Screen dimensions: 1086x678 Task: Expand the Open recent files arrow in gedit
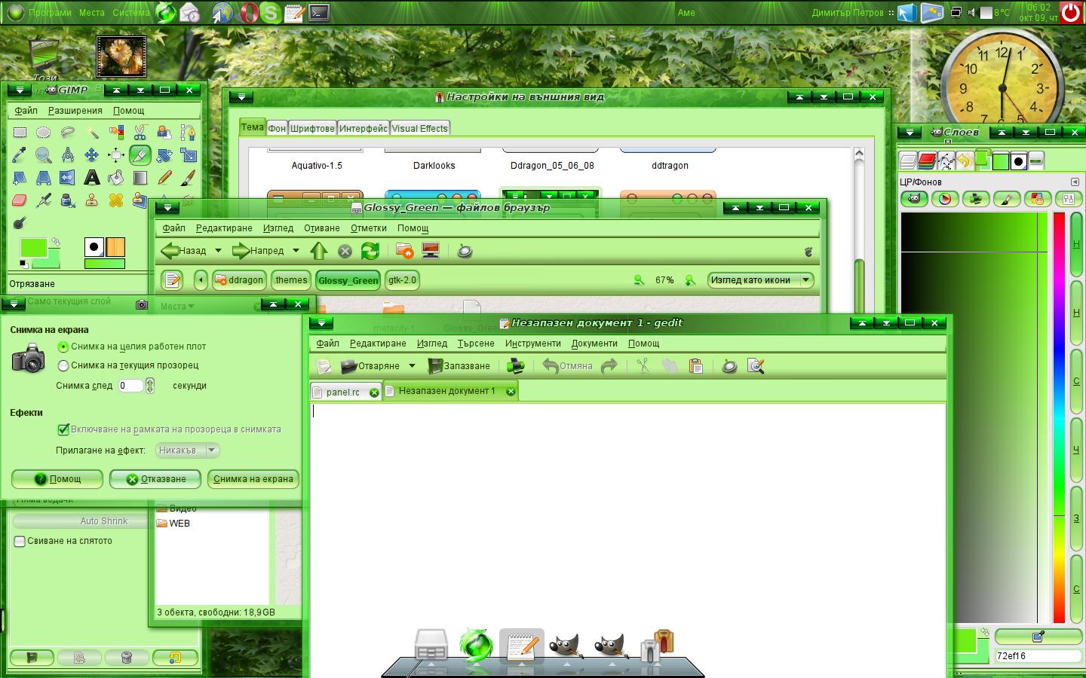pyautogui.click(x=412, y=366)
